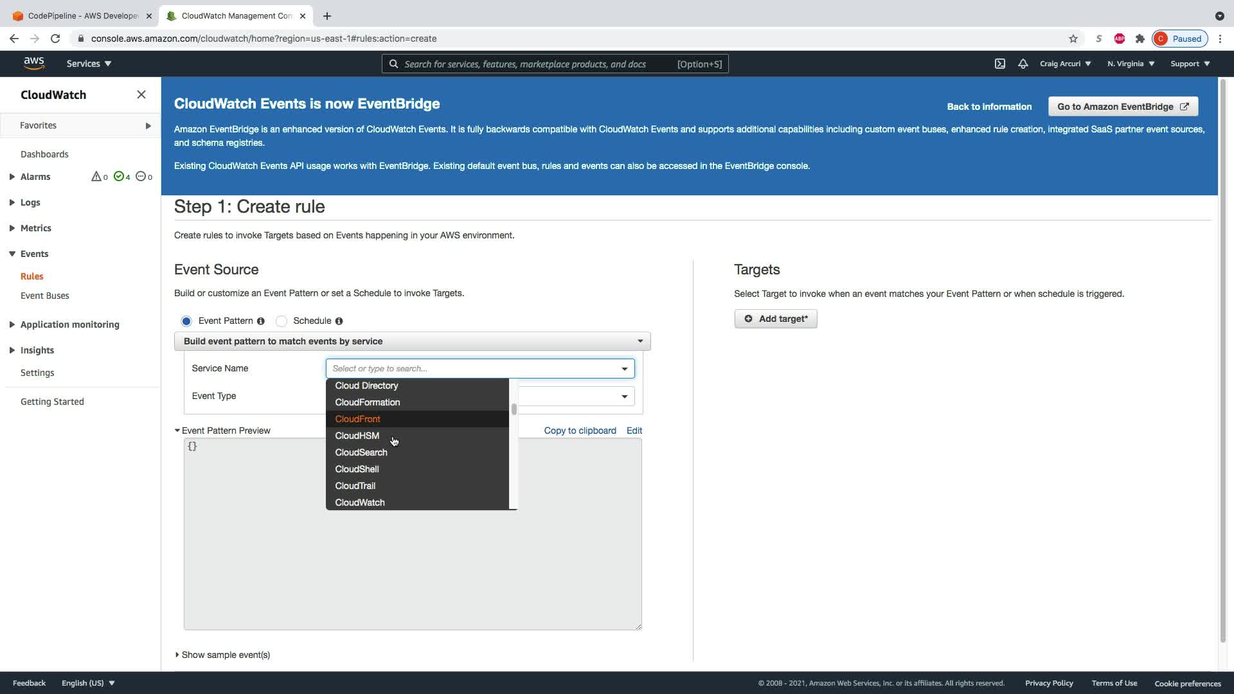
Task: Click the service list scrollbar thumb
Action: pos(514,409)
